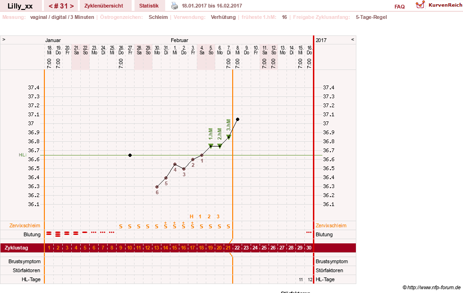This screenshot has height=293, width=463.
Task: Click the 5-Tage-Regel setting value
Action: 371,17
